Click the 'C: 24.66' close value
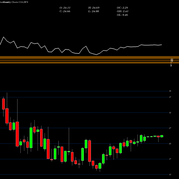 point(65,11)
